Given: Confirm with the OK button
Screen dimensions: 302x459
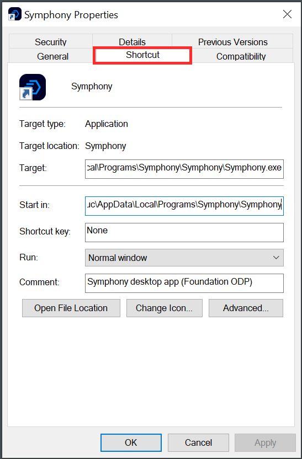Looking at the screenshot, I should click(131, 442).
